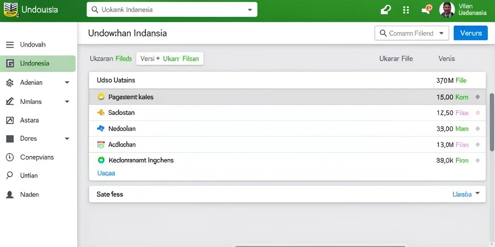Expand the Uarsba dropdown arrow
The width and height of the screenshot is (495, 247).
point(478,193)
